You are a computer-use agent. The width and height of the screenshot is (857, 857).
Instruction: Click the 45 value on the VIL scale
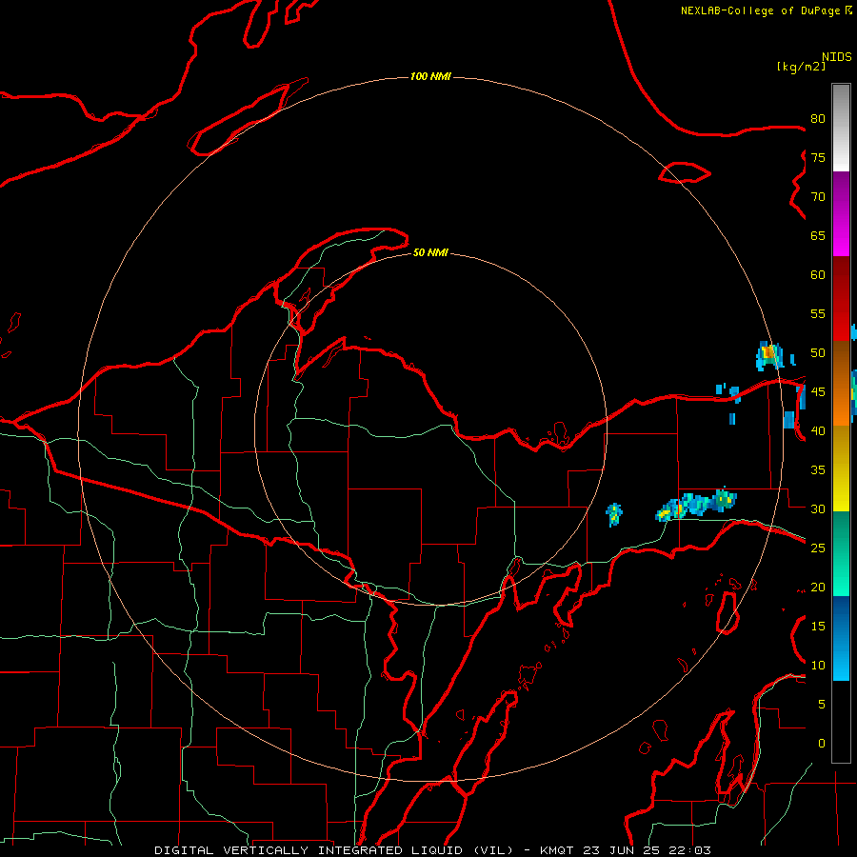[818, 392]
